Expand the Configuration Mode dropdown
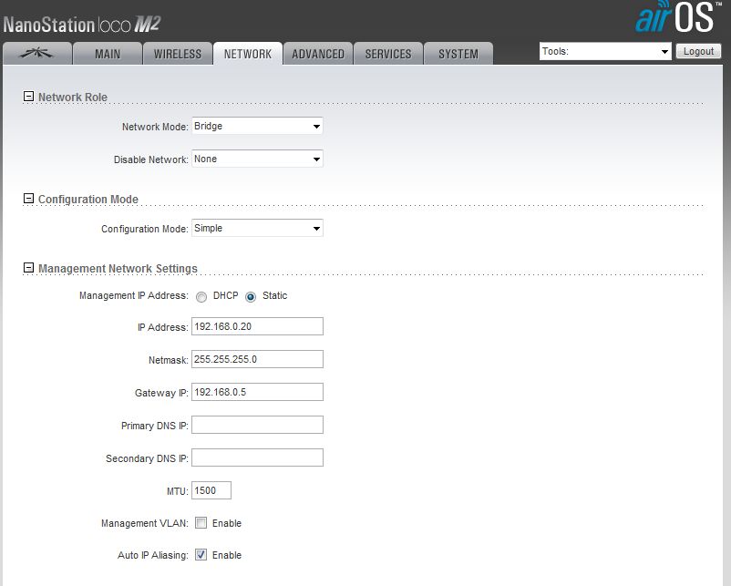 coord(257,229)
